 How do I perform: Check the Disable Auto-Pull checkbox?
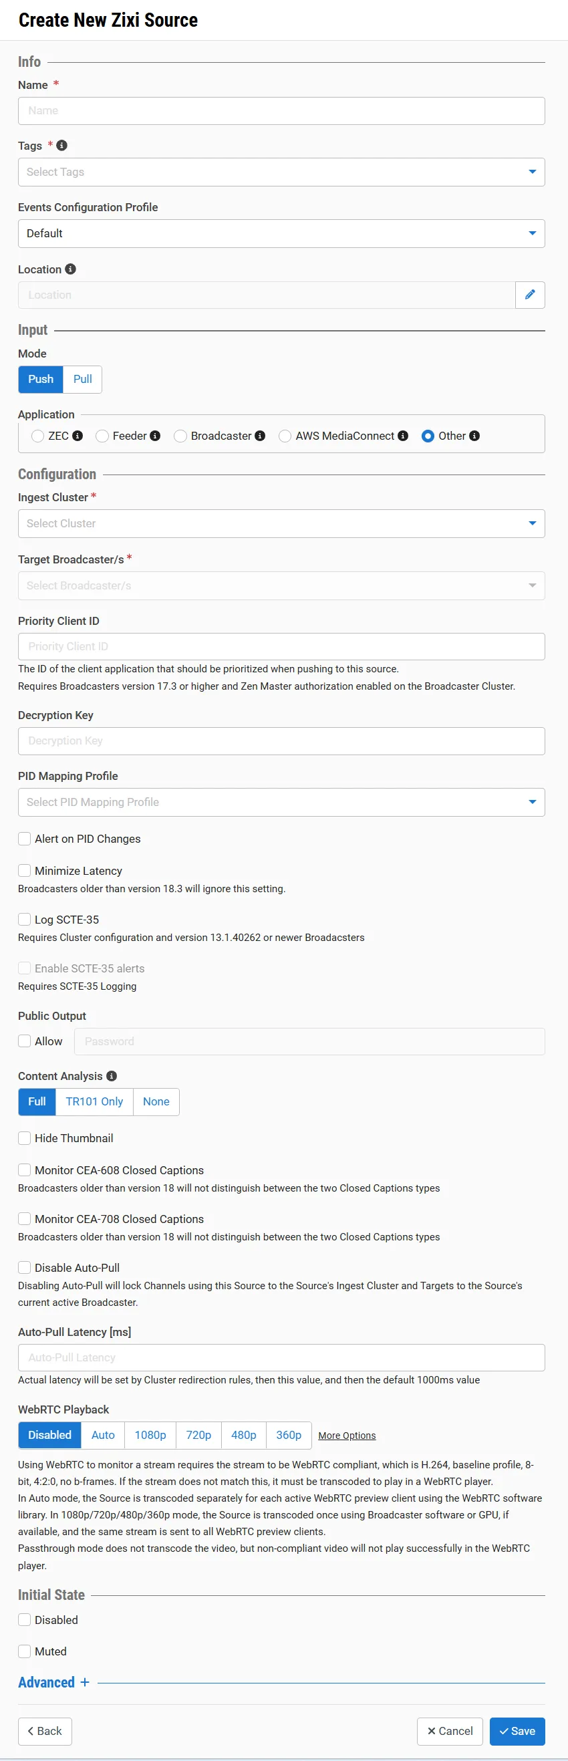tap(25, 1267)
